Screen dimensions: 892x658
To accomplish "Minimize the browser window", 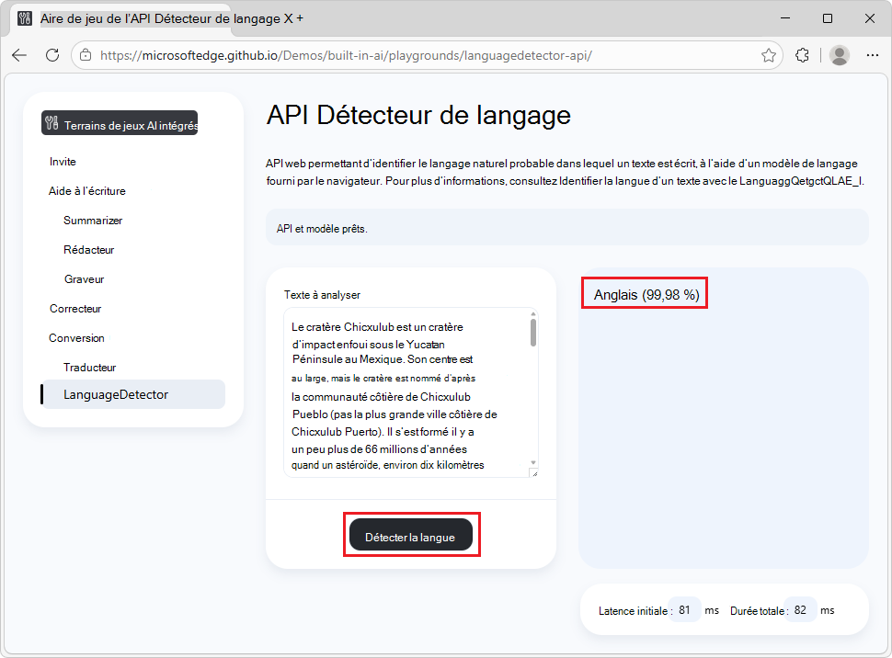I will (785, 18).
